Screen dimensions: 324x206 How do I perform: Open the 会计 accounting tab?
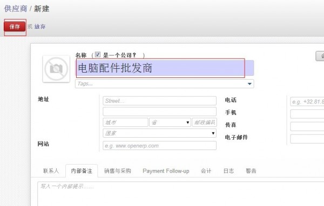[x=206, y=171]
